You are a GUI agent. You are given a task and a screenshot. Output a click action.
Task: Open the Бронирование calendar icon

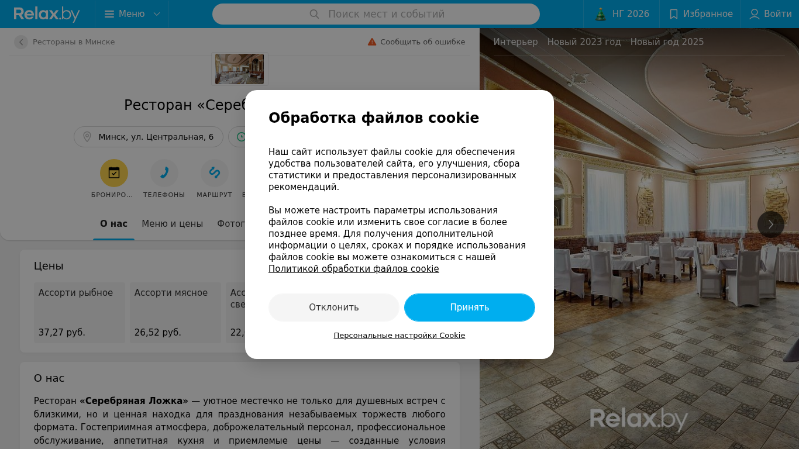click(x=114, y=173)
